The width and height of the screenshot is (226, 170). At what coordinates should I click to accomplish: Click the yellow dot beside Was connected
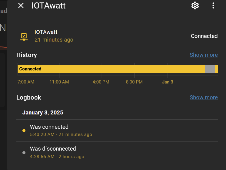(x=24, y=131)
